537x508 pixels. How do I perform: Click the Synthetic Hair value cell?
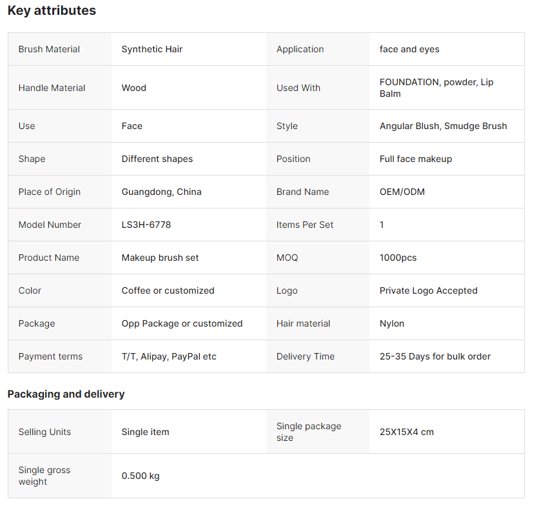click(152, 49)
